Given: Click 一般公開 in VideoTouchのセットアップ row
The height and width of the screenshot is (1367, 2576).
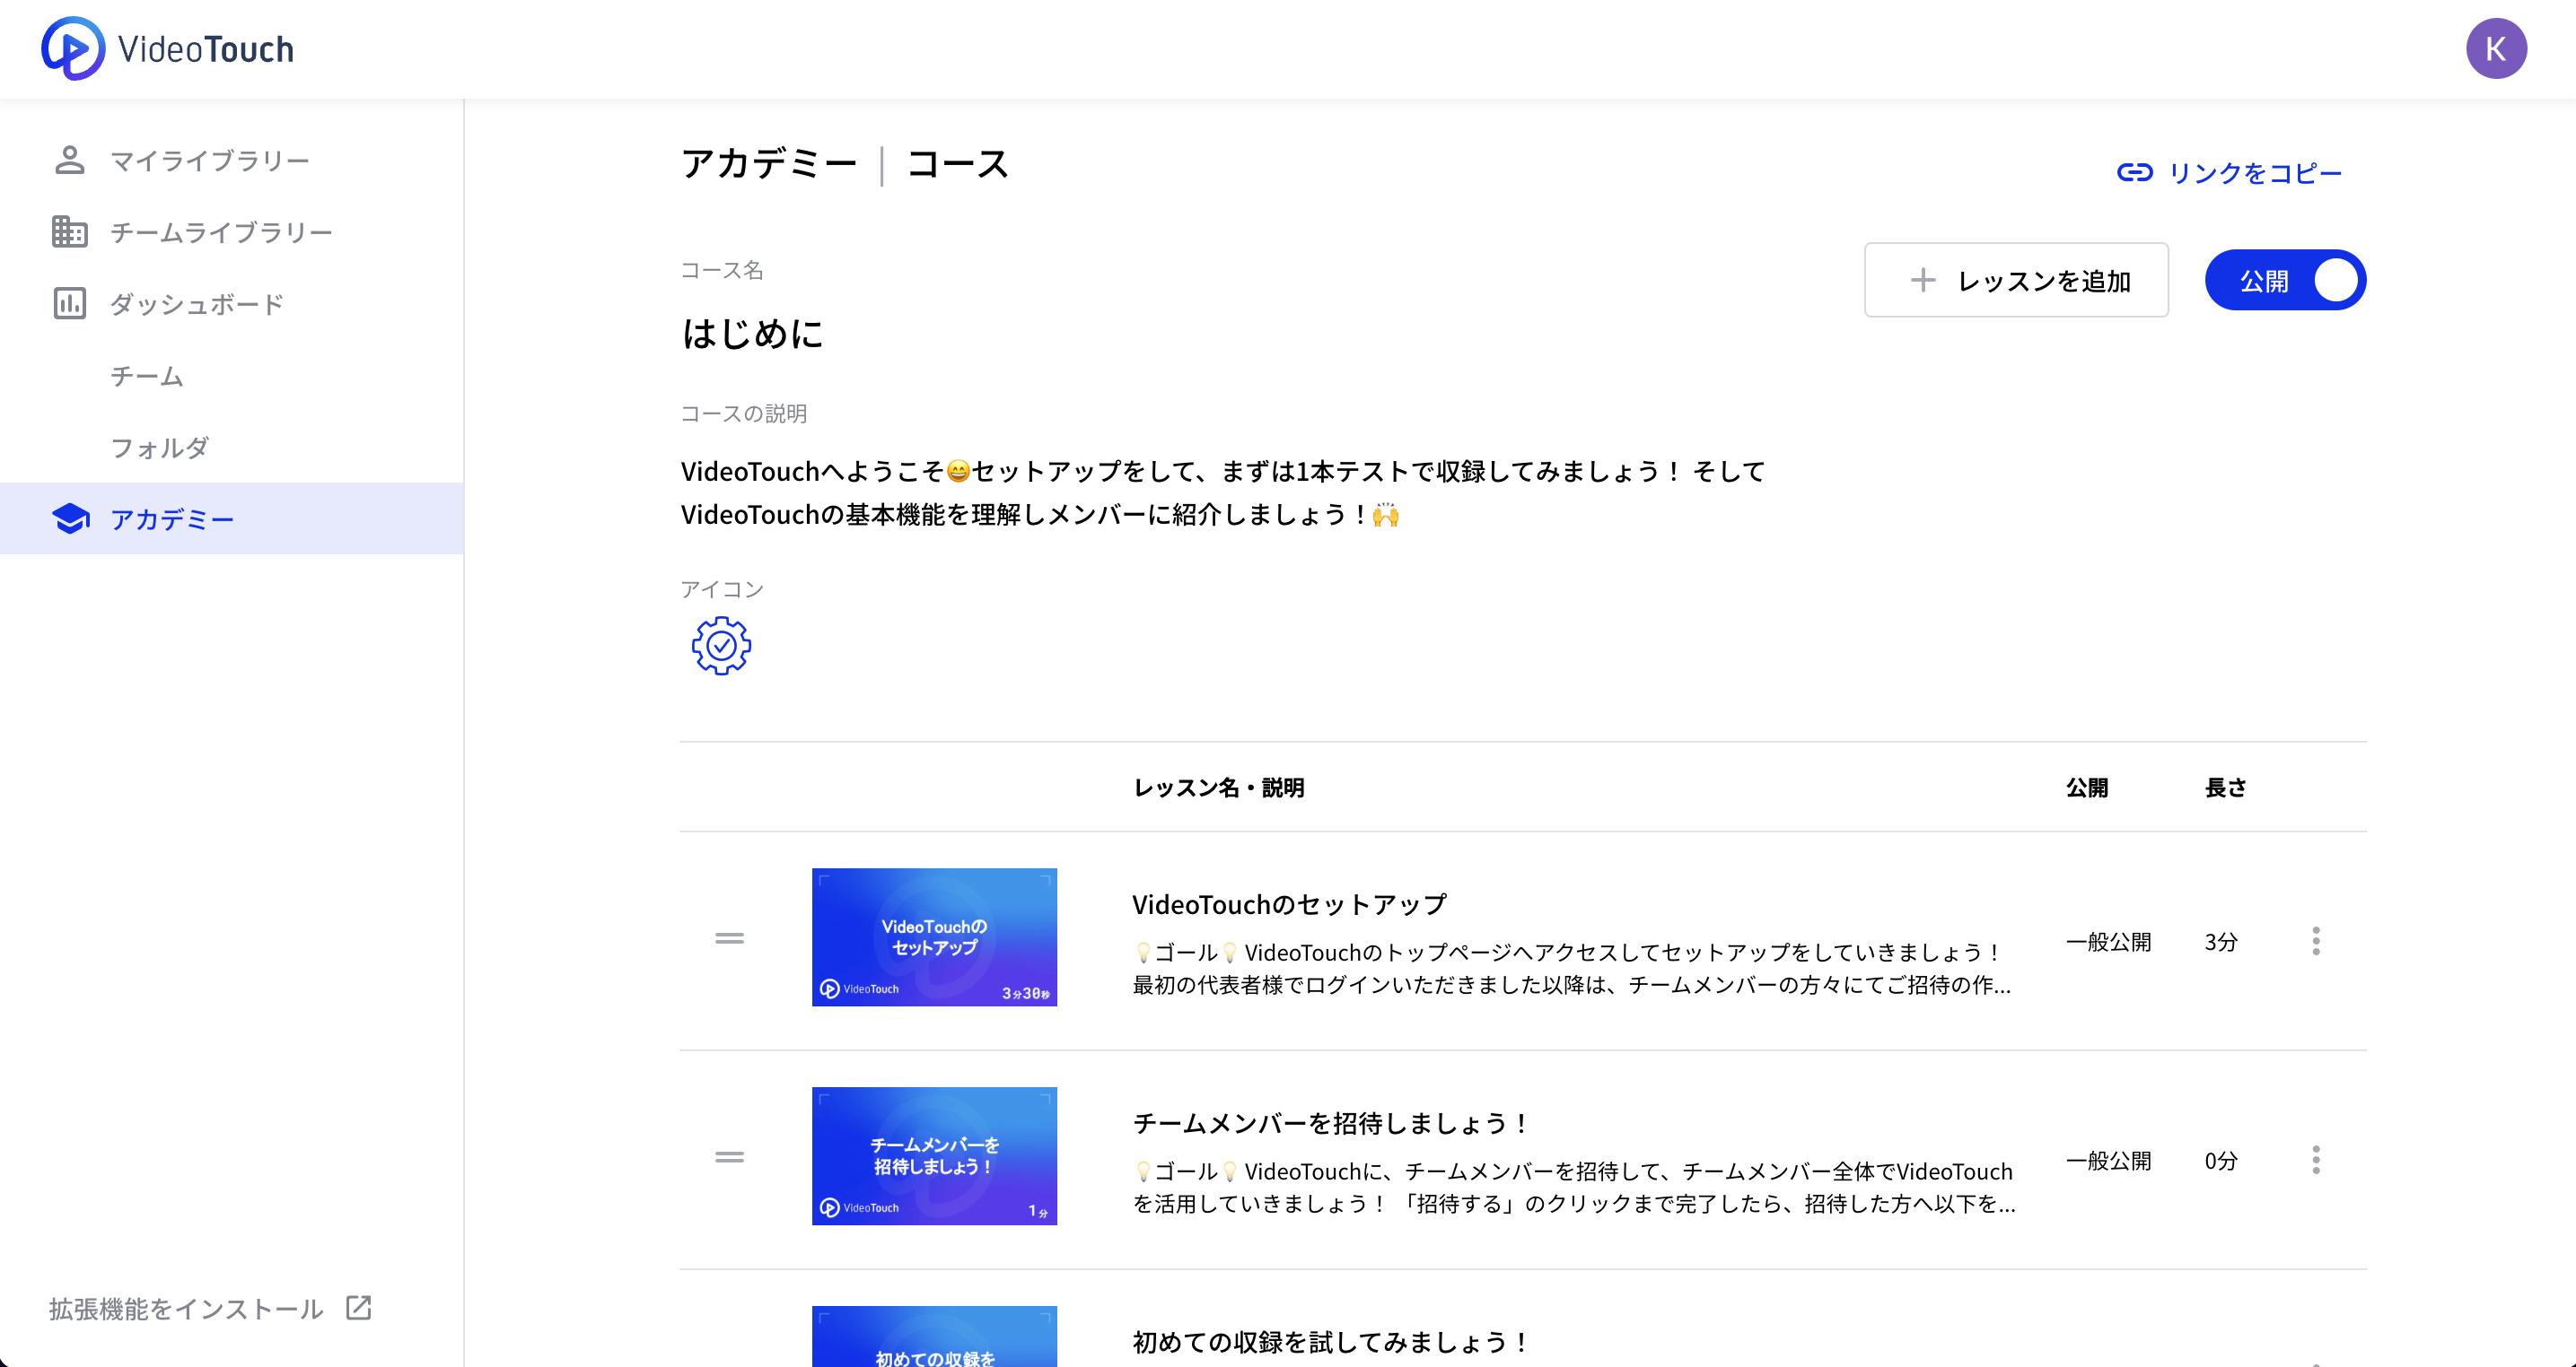Looking at the screenshot, I should click(2108, 941).
